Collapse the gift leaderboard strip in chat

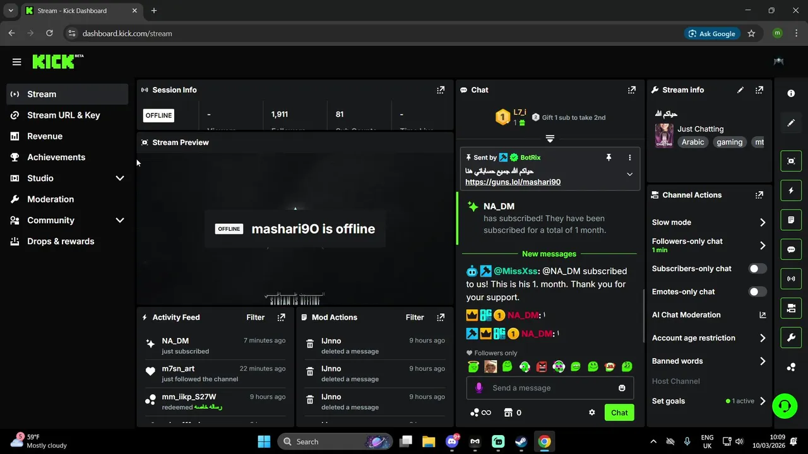click(550, 139)
